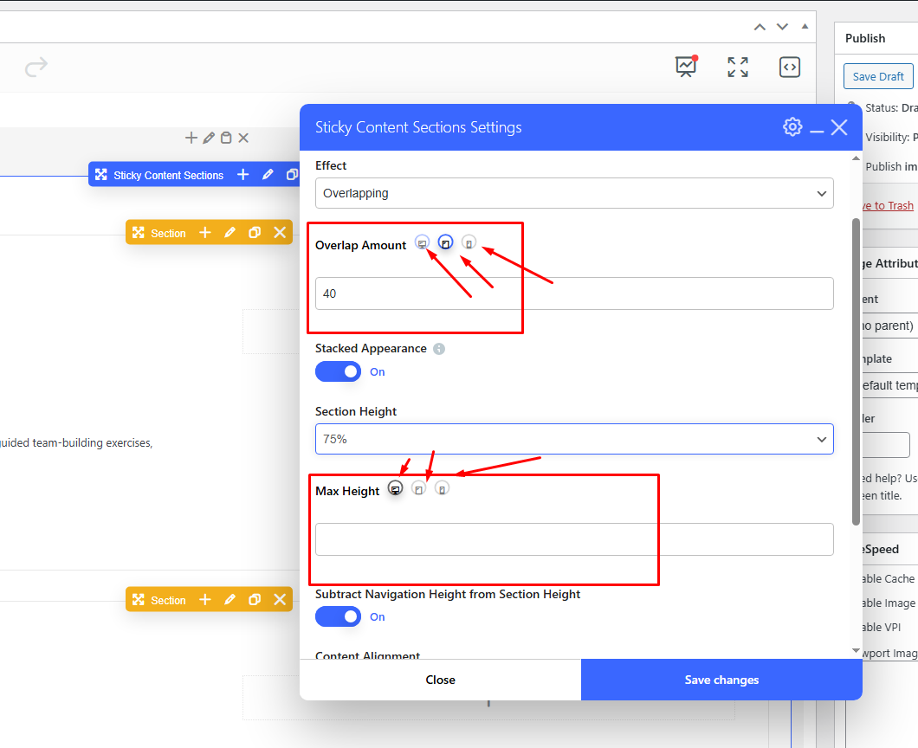
Task: Turn off the Stacked Appearance switch
Action: 338,371
